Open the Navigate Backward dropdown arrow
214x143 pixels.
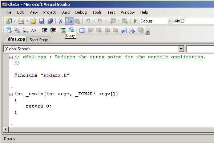(x=118, y=21)
